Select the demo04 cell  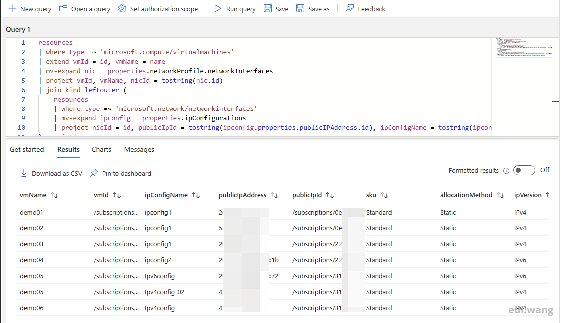pos(31,260)
